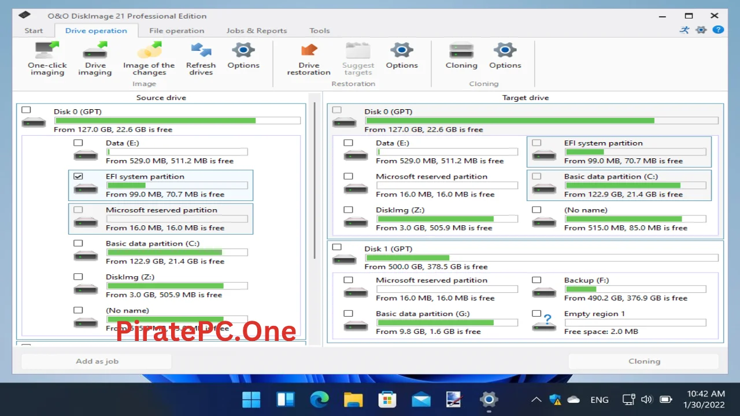Click the Source drive header

[x=161, y=98]
